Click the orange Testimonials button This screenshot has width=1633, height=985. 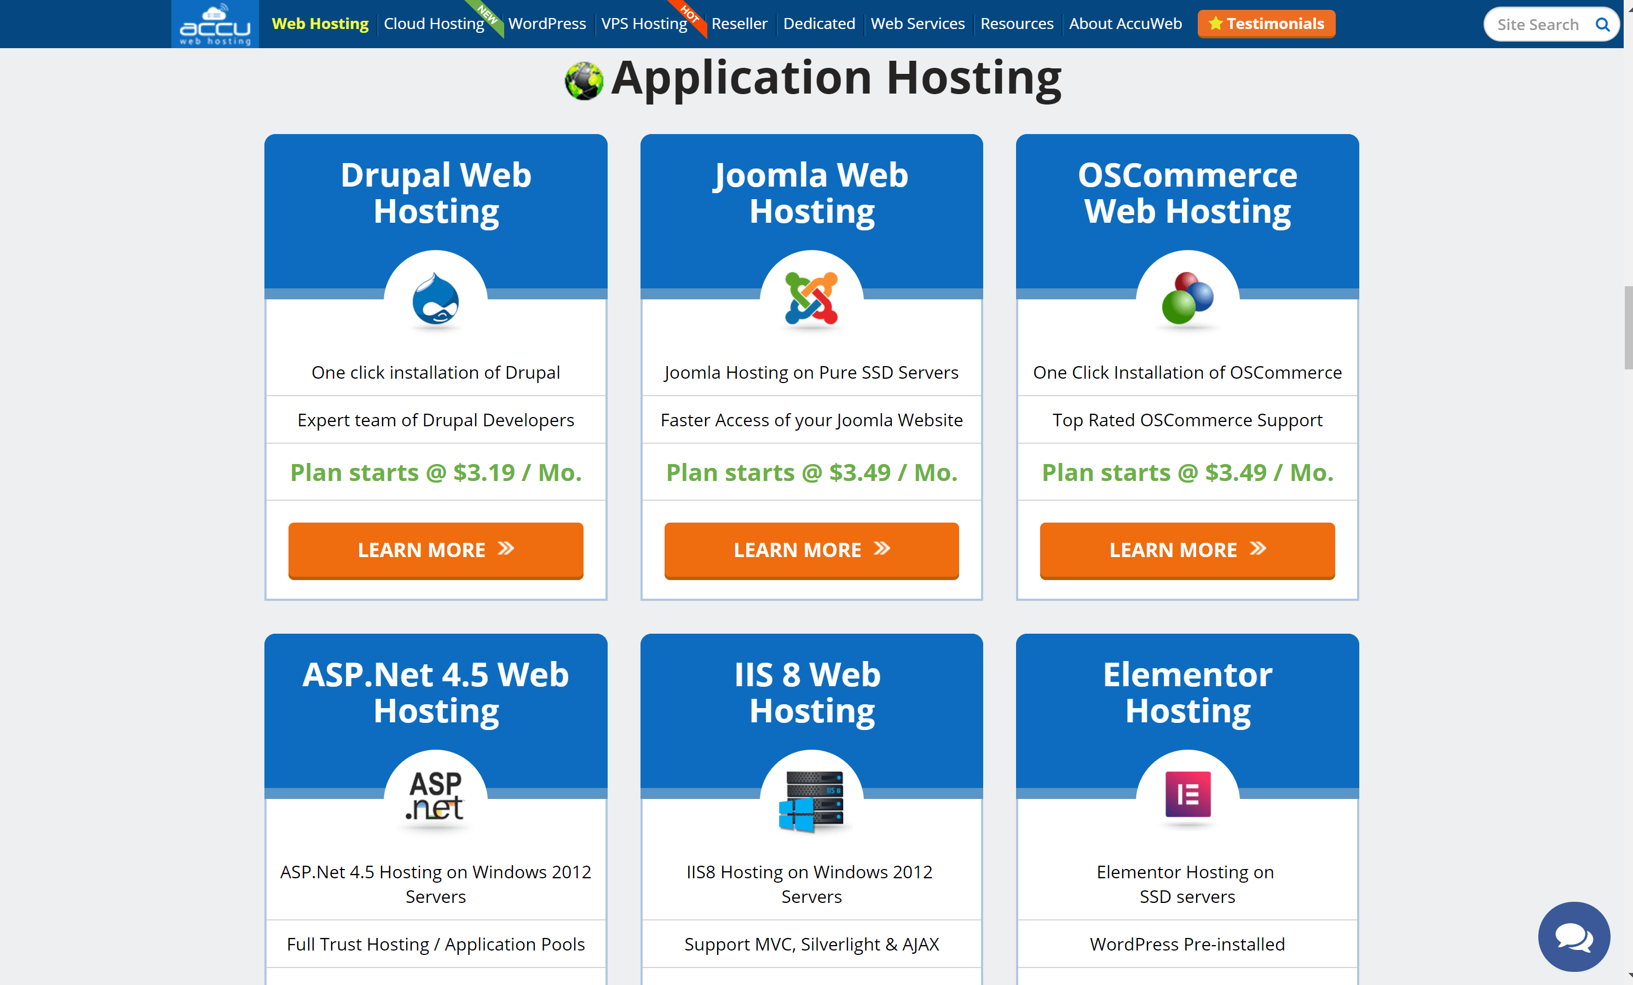pos(1266,24)
